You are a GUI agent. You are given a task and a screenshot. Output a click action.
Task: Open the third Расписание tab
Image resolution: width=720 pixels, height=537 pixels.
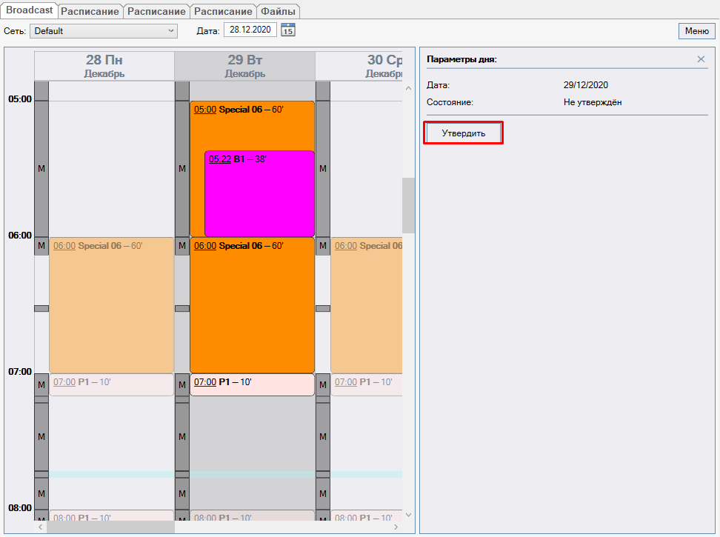click(223, 11)
